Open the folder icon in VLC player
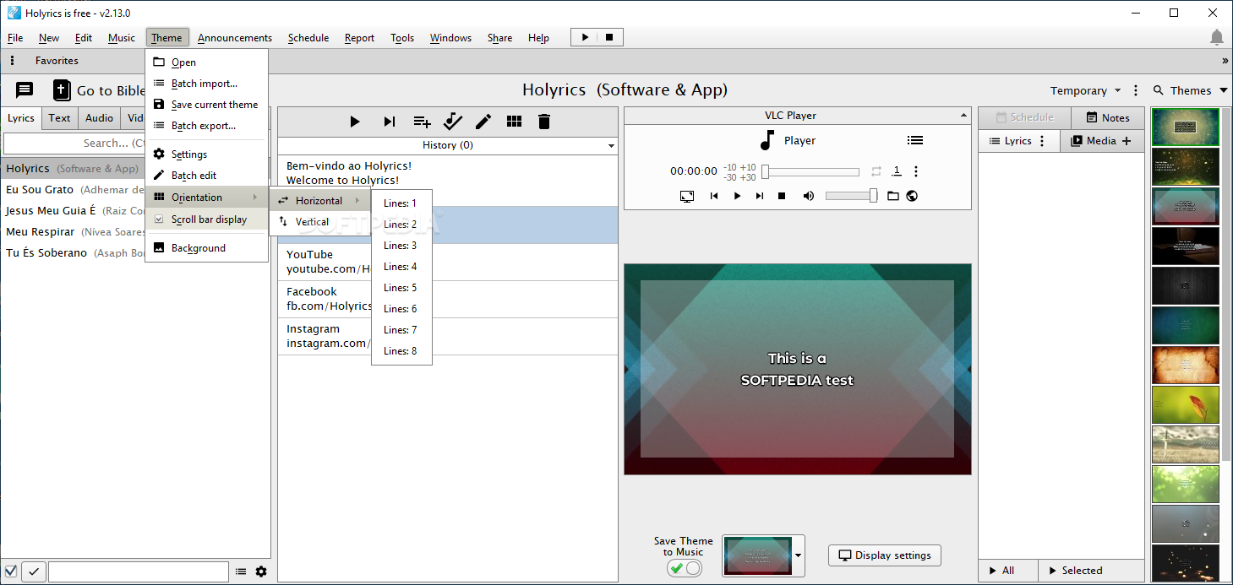1233x585 pixels. (x=893, y=196)
